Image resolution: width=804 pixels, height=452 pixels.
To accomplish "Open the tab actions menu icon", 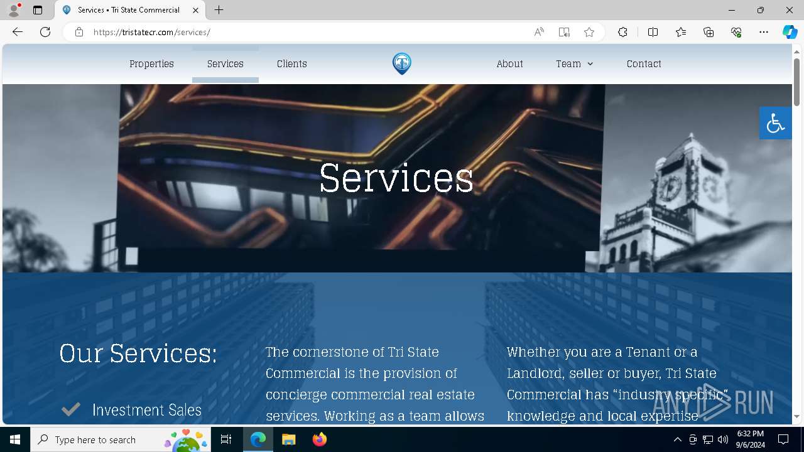I will coord(38,10).
